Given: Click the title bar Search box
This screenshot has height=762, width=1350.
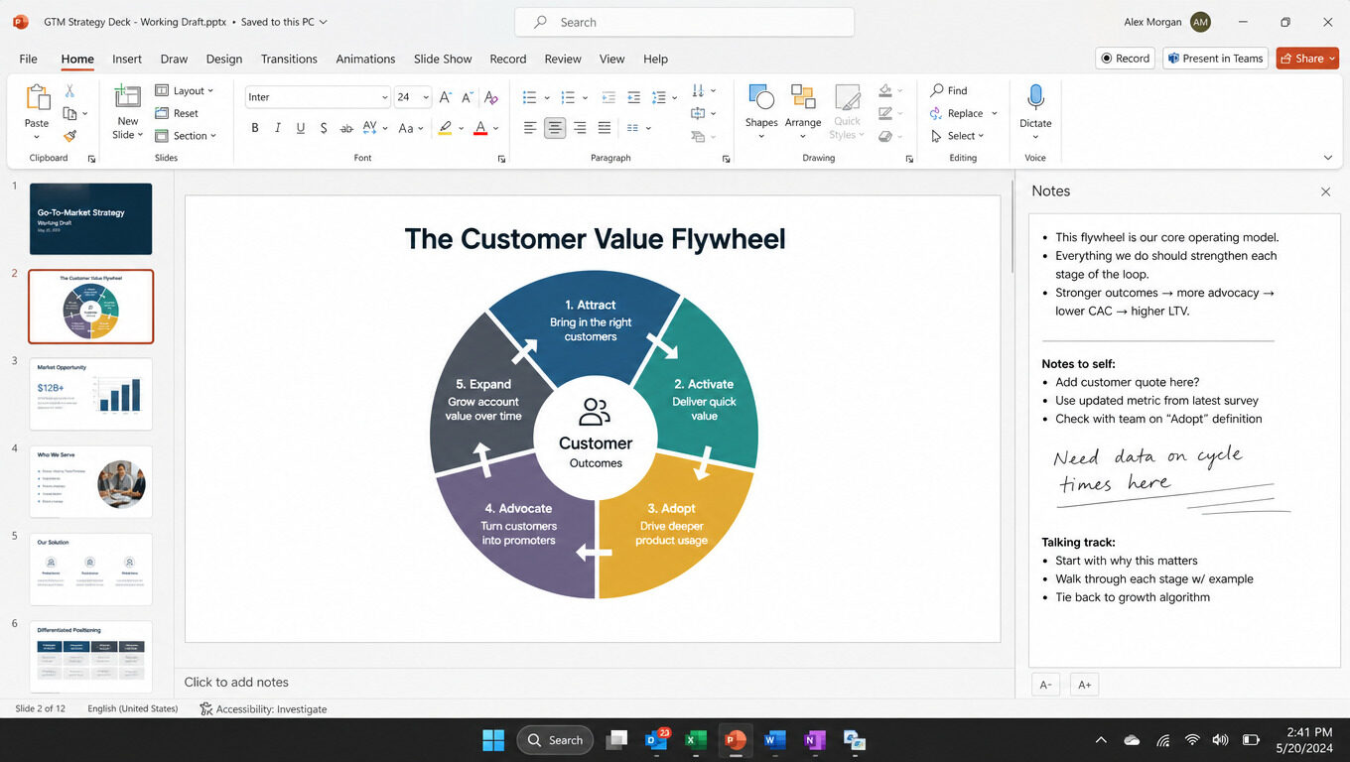Looking at the screenshot, I should point(684,22).
